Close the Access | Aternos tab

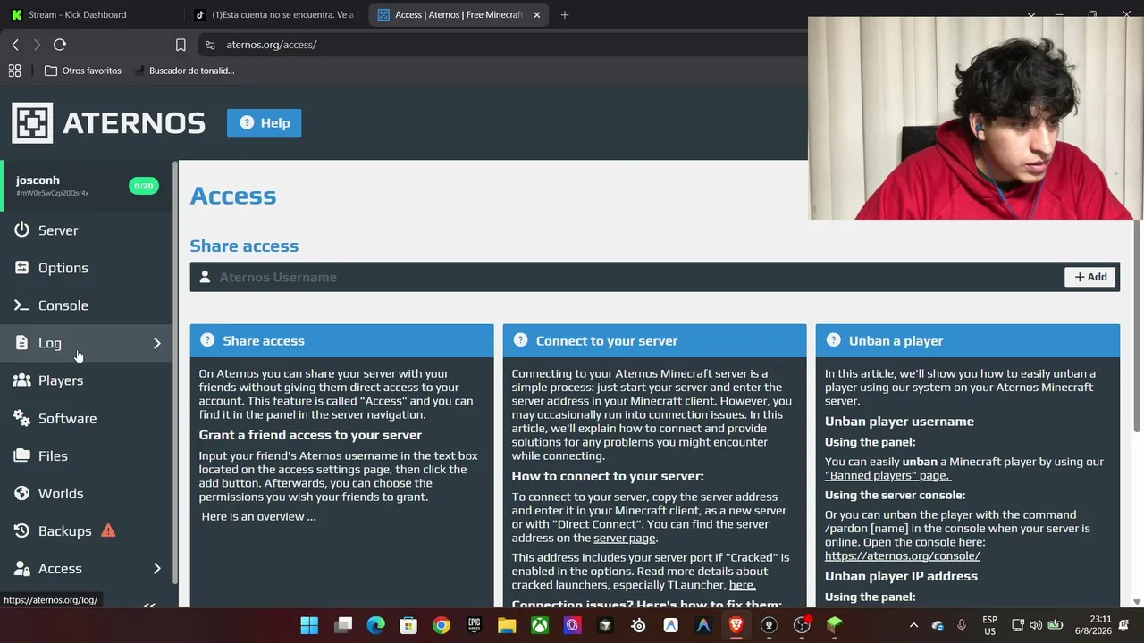537,14
